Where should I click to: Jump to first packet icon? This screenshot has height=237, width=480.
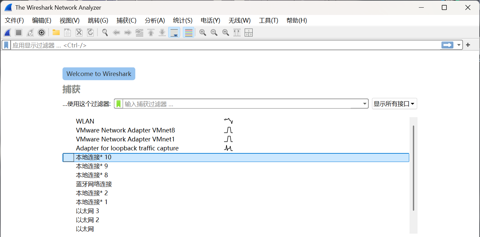[x=151, y=33]
